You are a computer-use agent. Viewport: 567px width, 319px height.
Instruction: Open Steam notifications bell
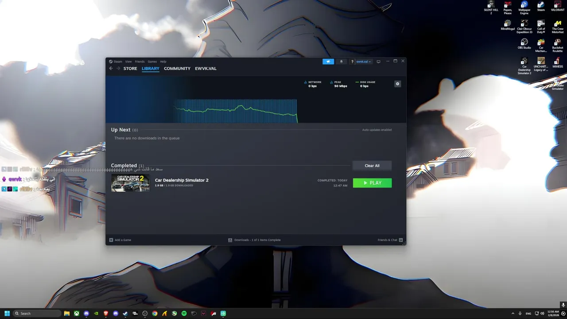click(x=341, y=62)
